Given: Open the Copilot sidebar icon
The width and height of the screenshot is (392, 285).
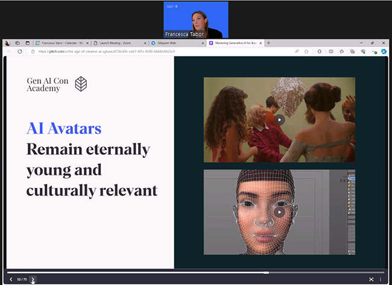Looking at the screenshot, I should point(384,51).
